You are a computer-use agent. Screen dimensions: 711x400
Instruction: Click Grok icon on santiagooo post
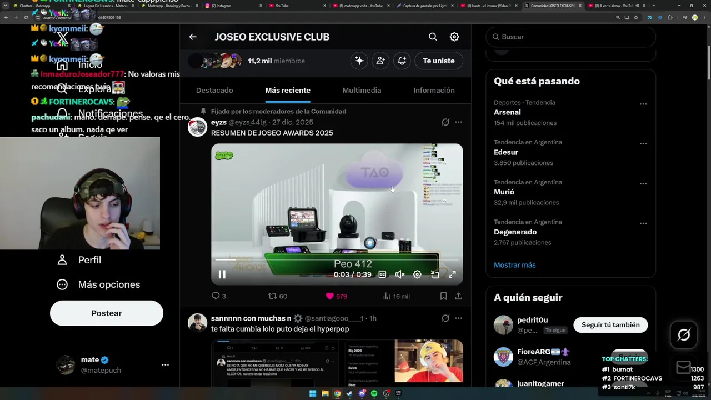pos(445,318)
